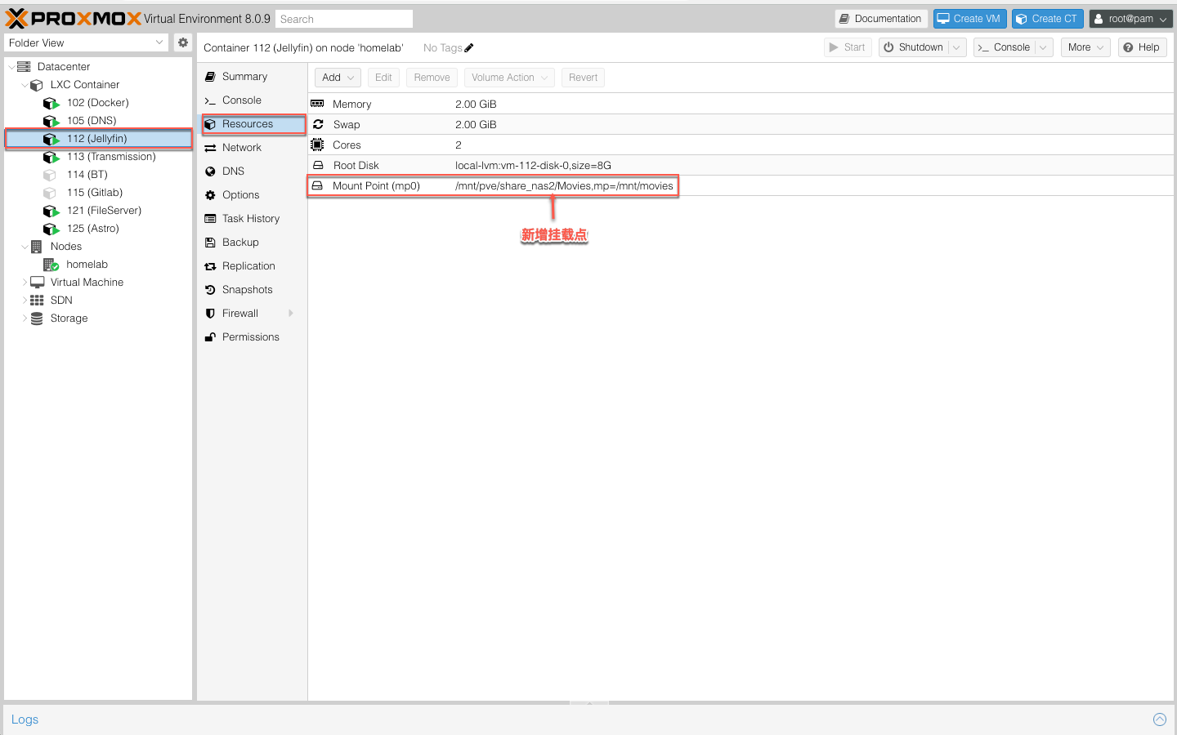The image size is (1177, 735).
Task: Open the Add resource dropdown
Action: click(338, 78)
